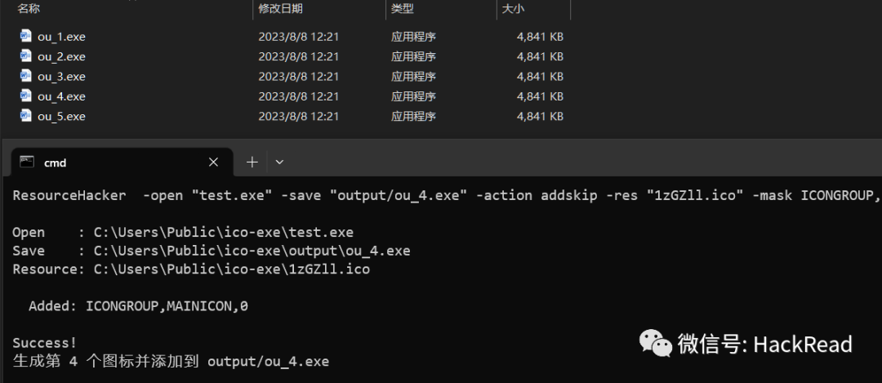Image resolution: width=882 pixels, height=383 pixels.
Task: Close the cmd terminal tab
Action: point(213,162)
